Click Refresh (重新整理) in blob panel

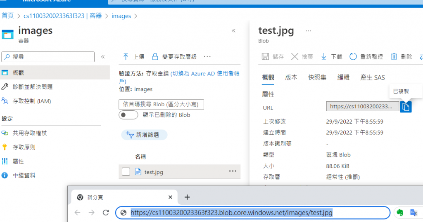pyautogui.click(x=366, y=57)
